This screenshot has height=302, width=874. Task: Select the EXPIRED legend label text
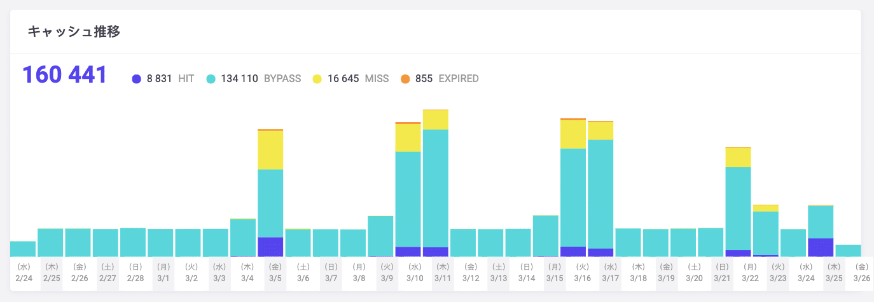point(459,79)
